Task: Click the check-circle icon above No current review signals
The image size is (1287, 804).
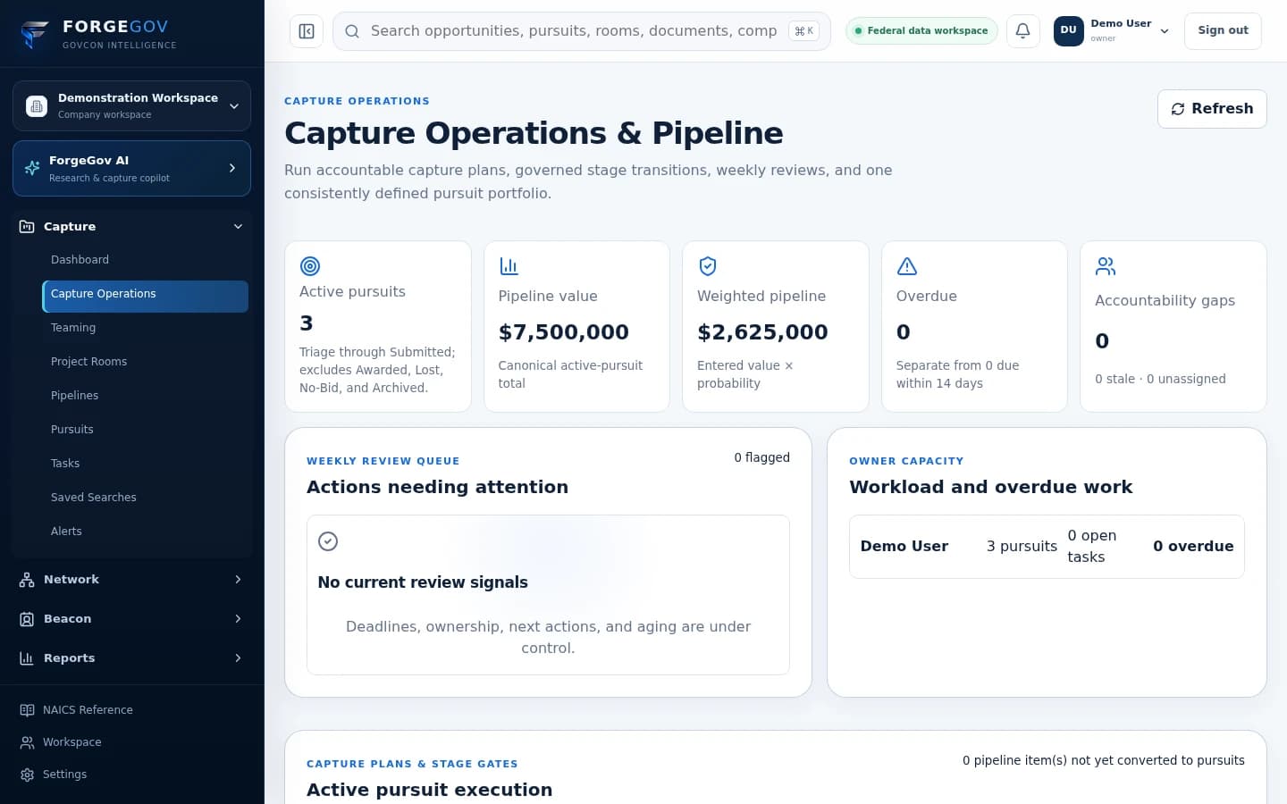Action: coord(328,541)
